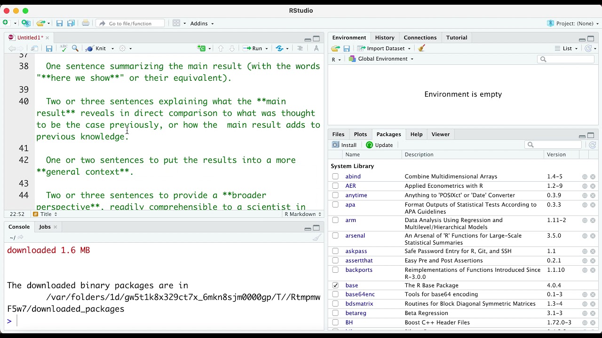Click the Update packages button
The width and height of the screenshot is (602, 338).
pos(379,145)
